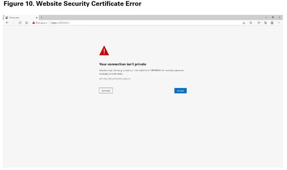Viewport: 287px width, 170px height.
Task: Minimize the browser window
Action: 266,17
